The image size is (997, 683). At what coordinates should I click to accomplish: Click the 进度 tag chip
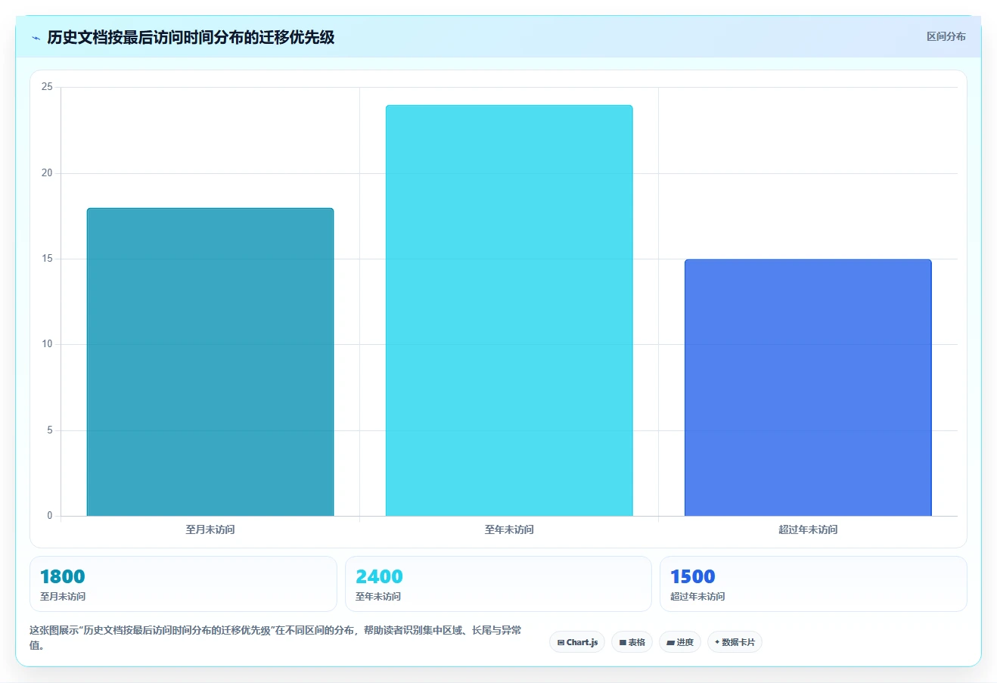tap(680, 642)
